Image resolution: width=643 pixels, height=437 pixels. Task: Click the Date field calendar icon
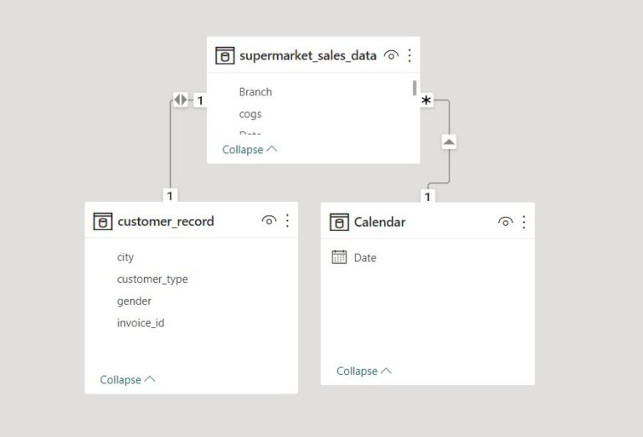(x=339, y=258)
